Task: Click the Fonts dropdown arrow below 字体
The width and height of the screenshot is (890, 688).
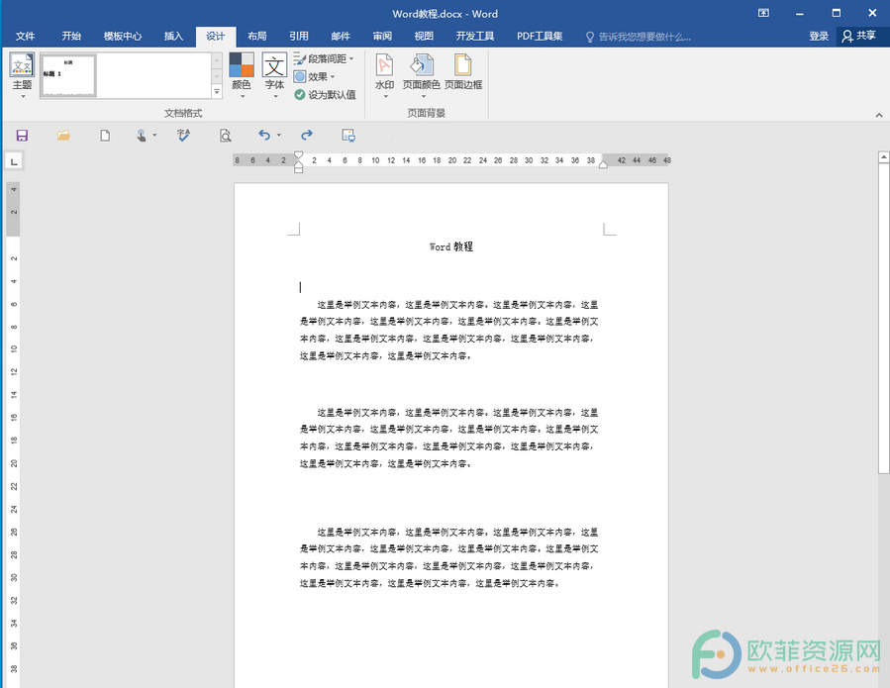Action: pyautogui.click(x=275, y=96)
